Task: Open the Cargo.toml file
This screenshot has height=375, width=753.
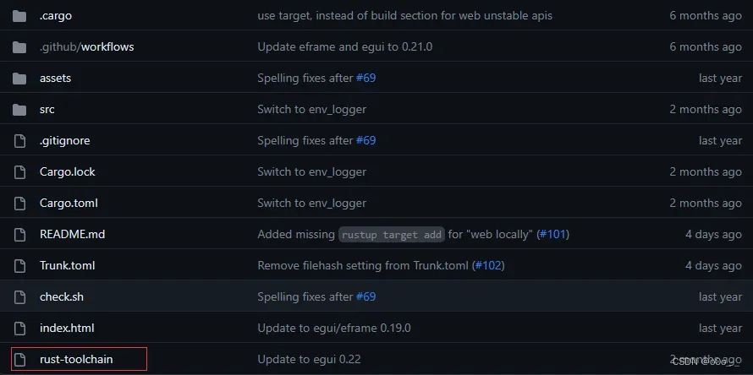Action: (68, 204)
